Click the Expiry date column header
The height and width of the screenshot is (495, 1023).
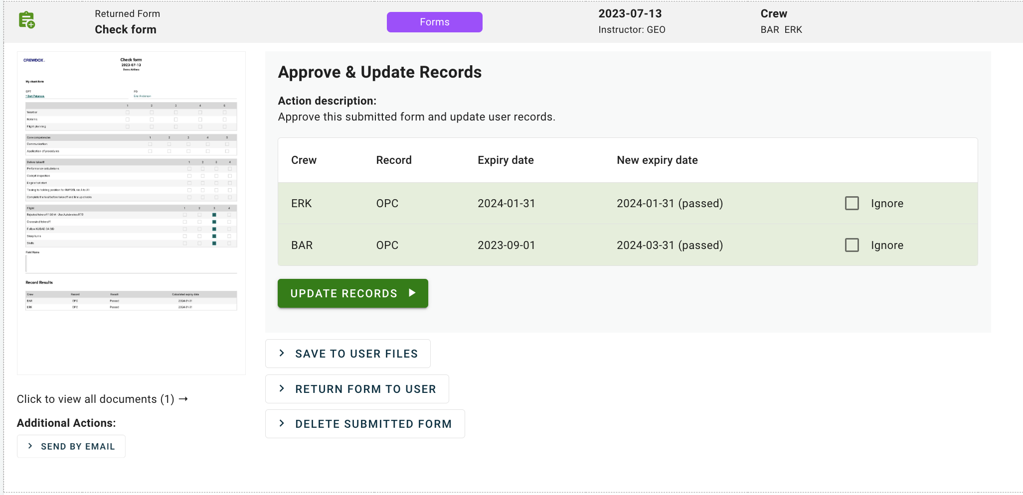(x=506, y=160)
